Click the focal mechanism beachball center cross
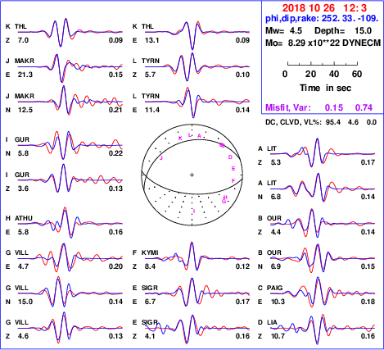The width and height of the screenshot is (384, 350). [x=192, y=175]
